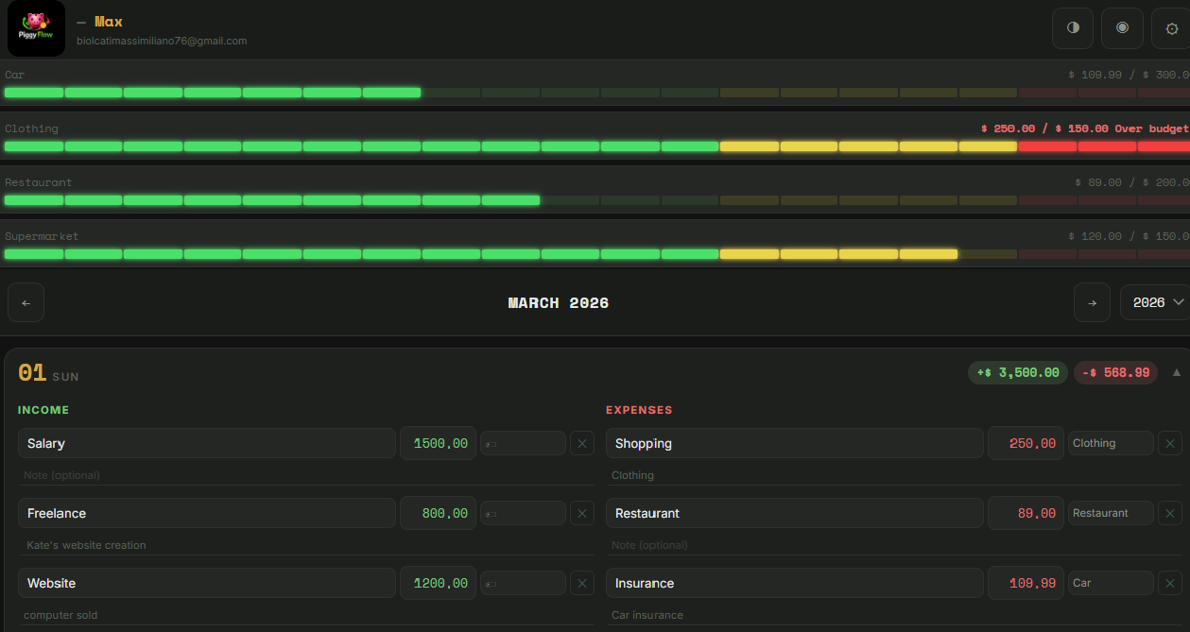Edit the 109,99 Insurance amount
Screen dimensions: 1190x632
pyautogui.click(x=1026, y=583)
